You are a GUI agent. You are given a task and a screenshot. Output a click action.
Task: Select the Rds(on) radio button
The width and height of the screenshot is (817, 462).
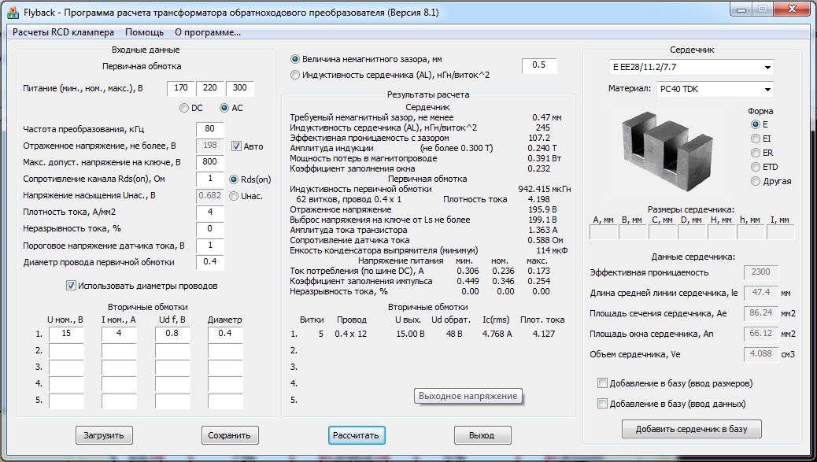pyautogui.click(x=234, y=179)
